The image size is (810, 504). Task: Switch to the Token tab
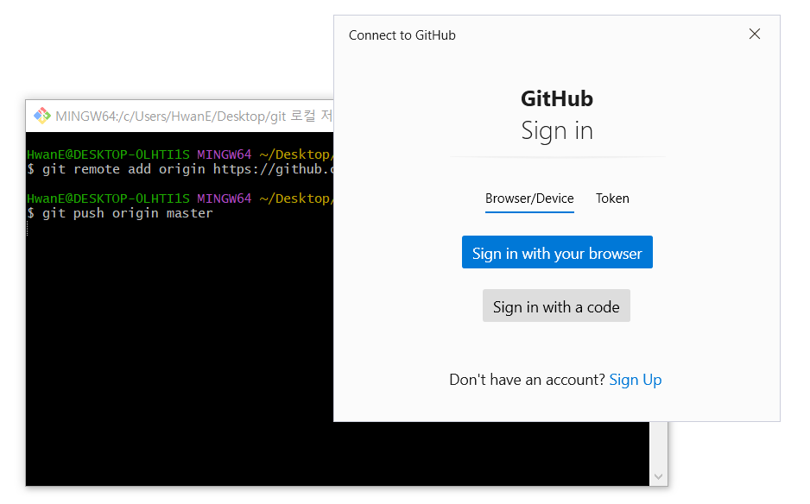[612, 198]
